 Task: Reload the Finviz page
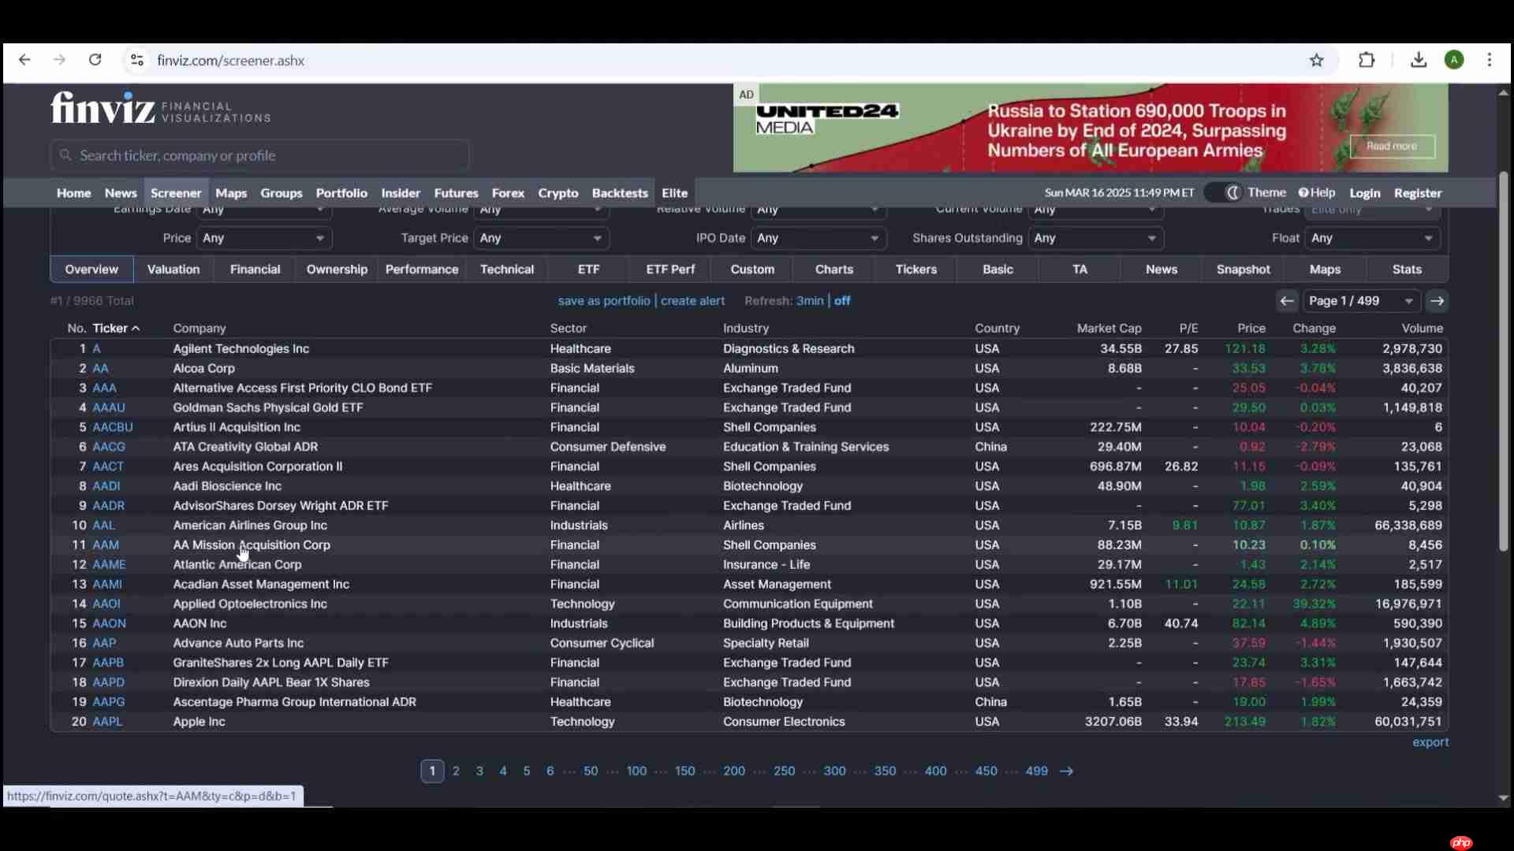[95, 60]
